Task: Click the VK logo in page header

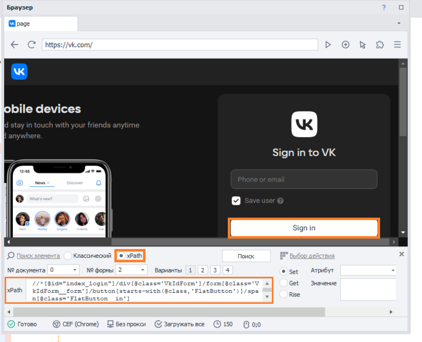Action: (19, 71)
